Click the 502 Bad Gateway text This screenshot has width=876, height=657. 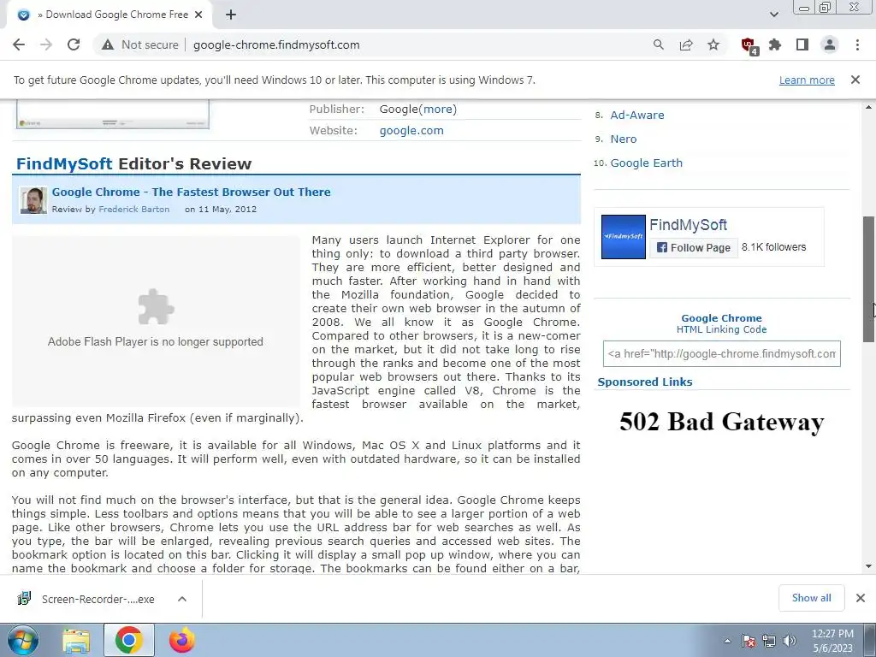point(721,422)
